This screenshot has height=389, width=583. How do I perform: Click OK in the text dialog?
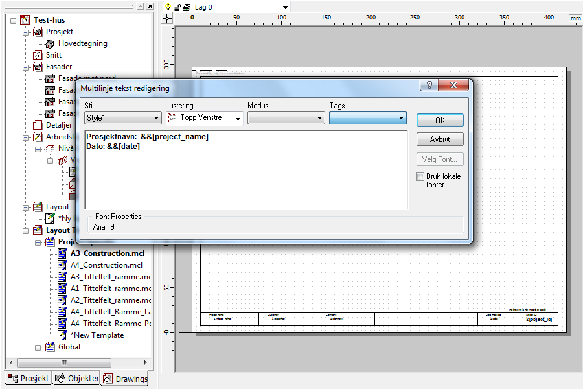pyautogui.click(x=440, y=120)
